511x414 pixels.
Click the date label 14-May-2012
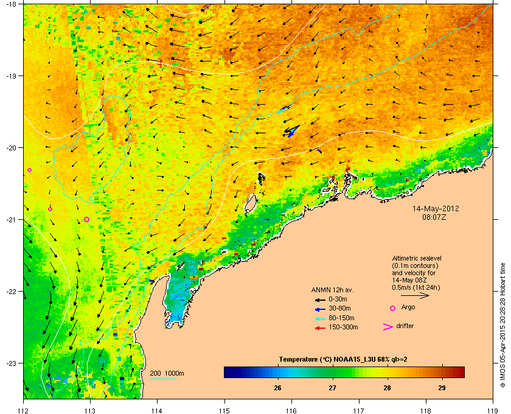(x=436, y=209)
